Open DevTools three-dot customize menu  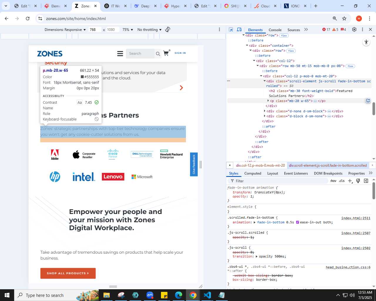[x=362, y=29]
